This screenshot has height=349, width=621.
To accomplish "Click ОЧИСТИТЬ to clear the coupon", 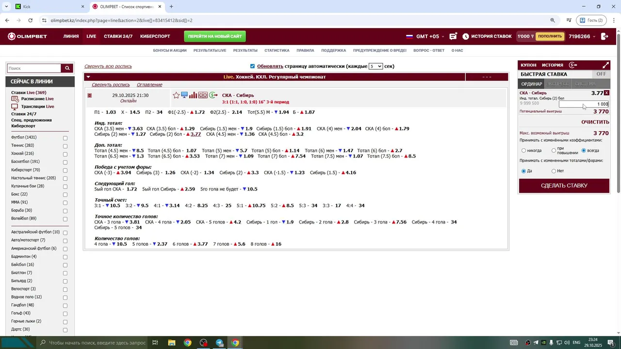I will tap(595, 122).
